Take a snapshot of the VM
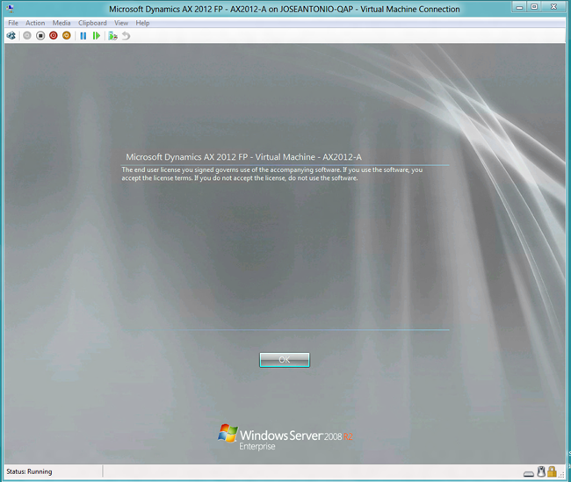 [x=113, y=36]
